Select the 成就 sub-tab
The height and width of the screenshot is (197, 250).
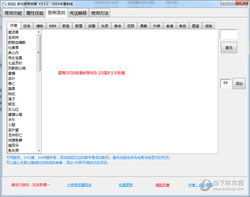point(208,26)
